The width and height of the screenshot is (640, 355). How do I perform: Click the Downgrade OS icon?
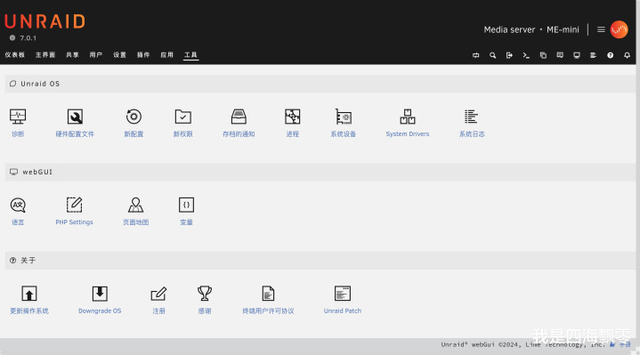pos(100,294)
